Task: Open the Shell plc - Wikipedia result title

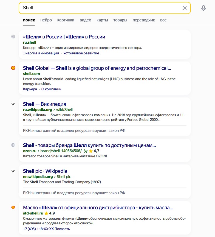Action: 45,171
